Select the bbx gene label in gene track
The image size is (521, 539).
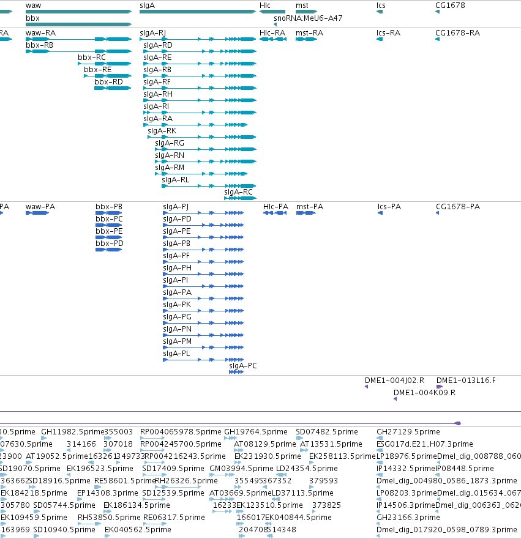tap(32, 18)
